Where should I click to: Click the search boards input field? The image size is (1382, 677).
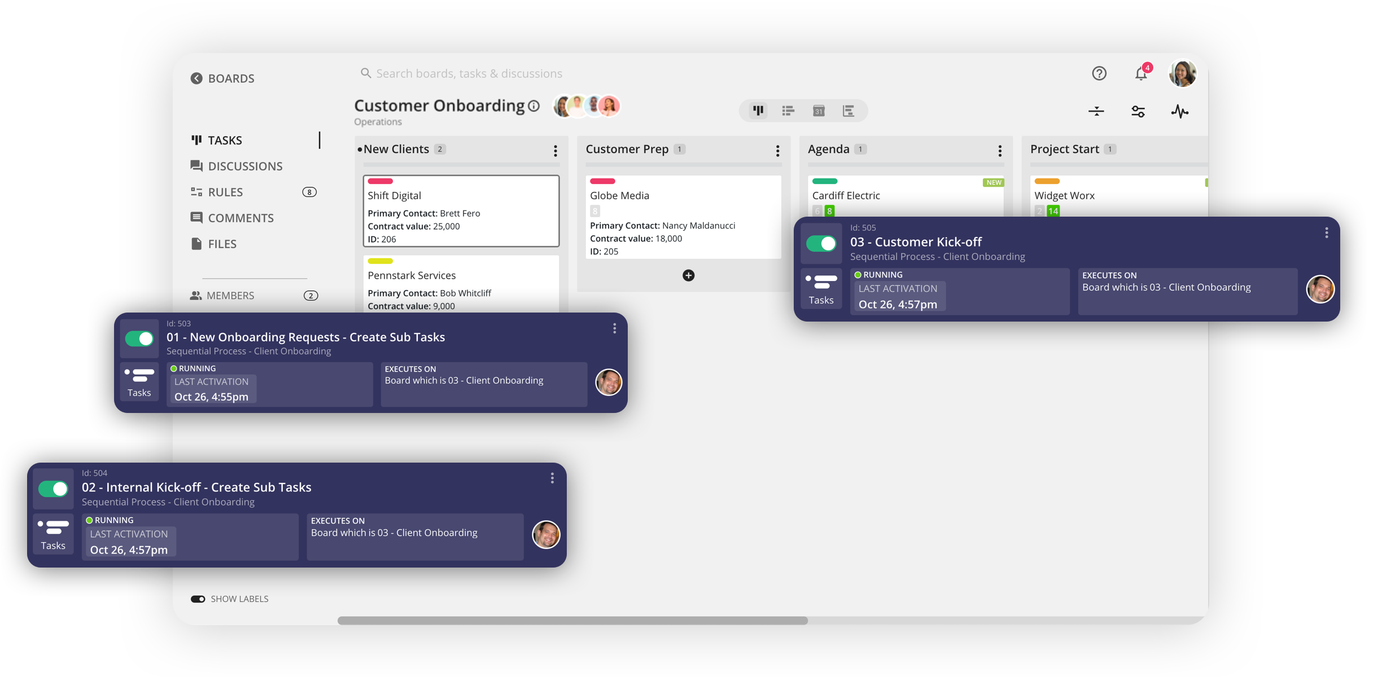pyautogui.click(x=469, y=73)
